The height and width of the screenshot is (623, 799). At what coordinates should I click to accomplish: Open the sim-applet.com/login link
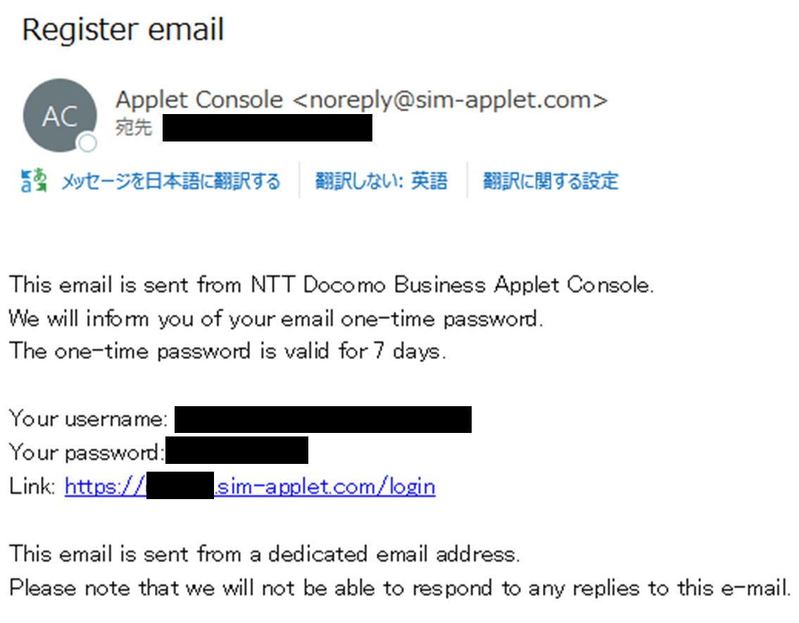coord(326,486)
